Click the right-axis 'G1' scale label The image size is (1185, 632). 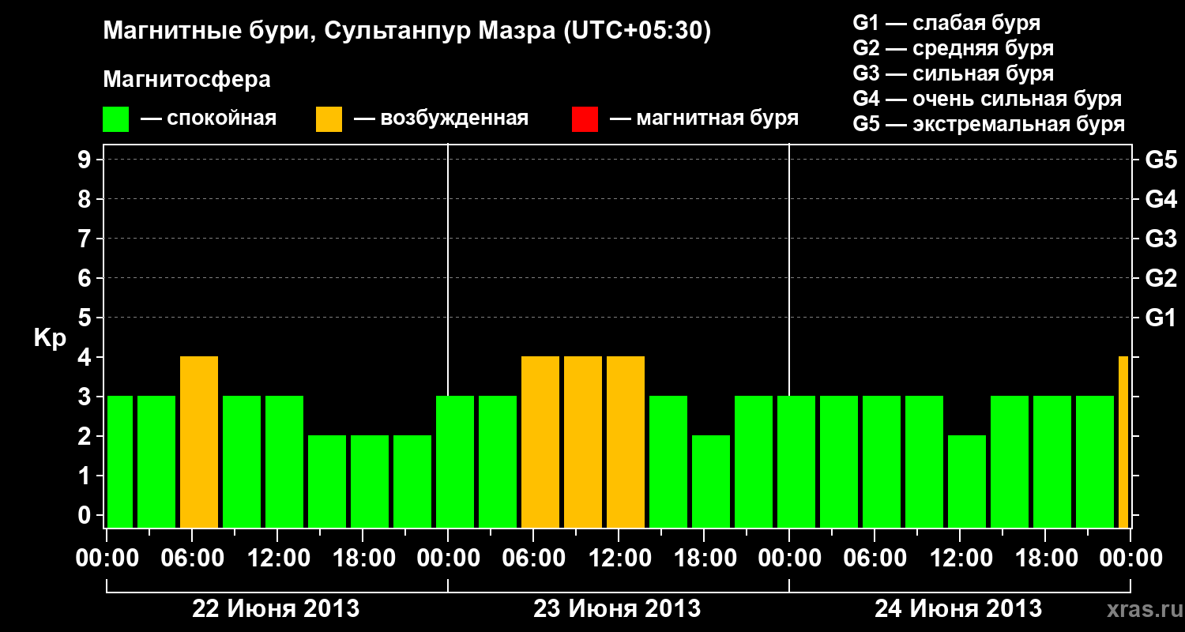[1161, 318]
